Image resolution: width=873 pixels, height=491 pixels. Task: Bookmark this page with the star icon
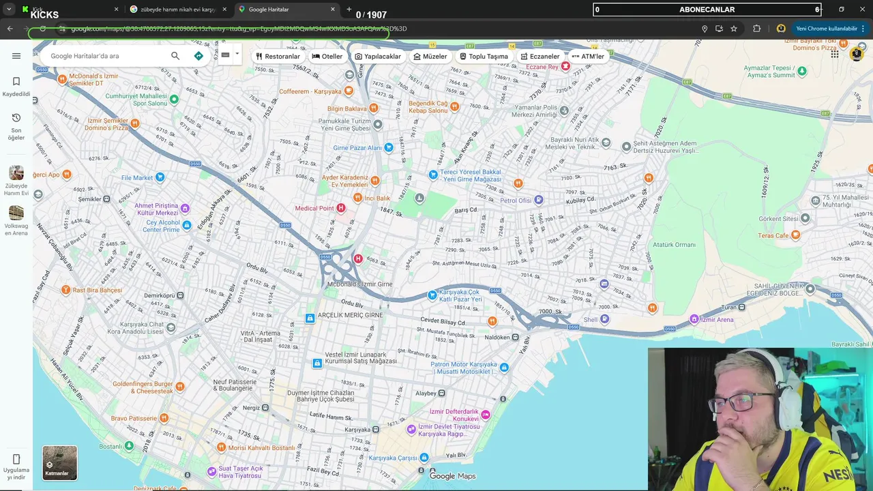click(734, 29)
